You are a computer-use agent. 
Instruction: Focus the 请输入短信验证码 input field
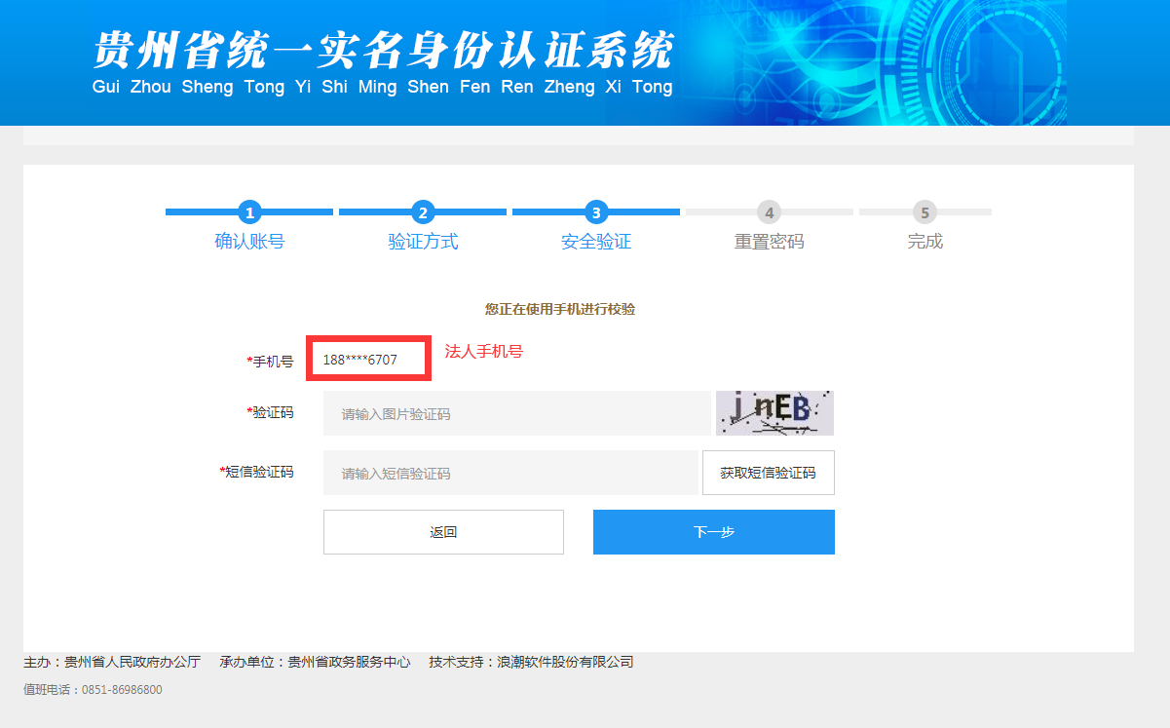pos(510,473)
